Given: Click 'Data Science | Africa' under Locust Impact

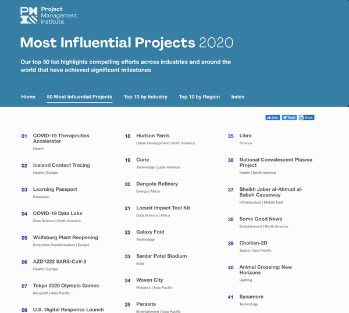Looking at the screenshot, I should [x=153, y=215].
